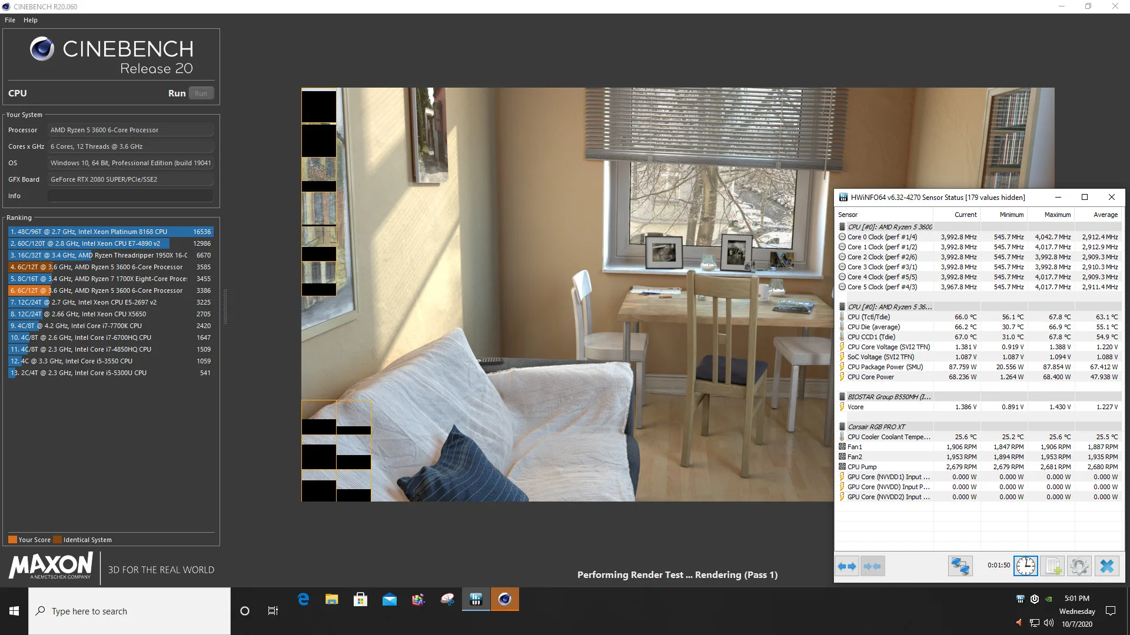Start HWiNFO logging with sheet icon

[1052, 566]
